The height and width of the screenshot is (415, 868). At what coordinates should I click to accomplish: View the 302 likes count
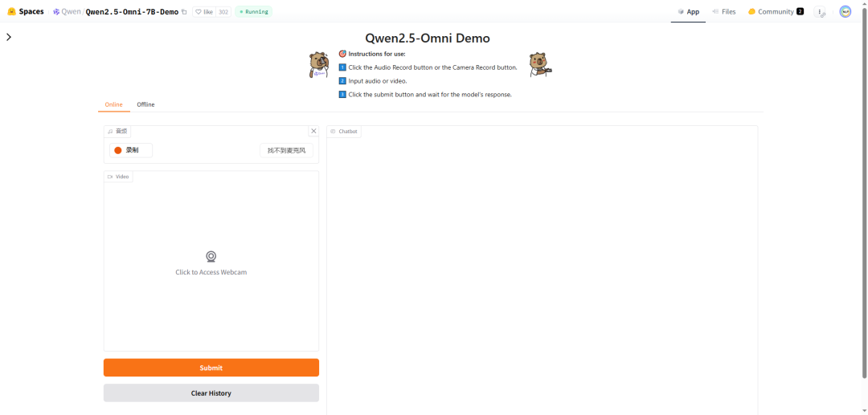coord(223,11)
